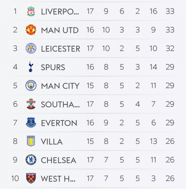The width and height of the screenshot is (186, 189).
Task: Select the EVERTON team name
Action: (x=59, y=123)
